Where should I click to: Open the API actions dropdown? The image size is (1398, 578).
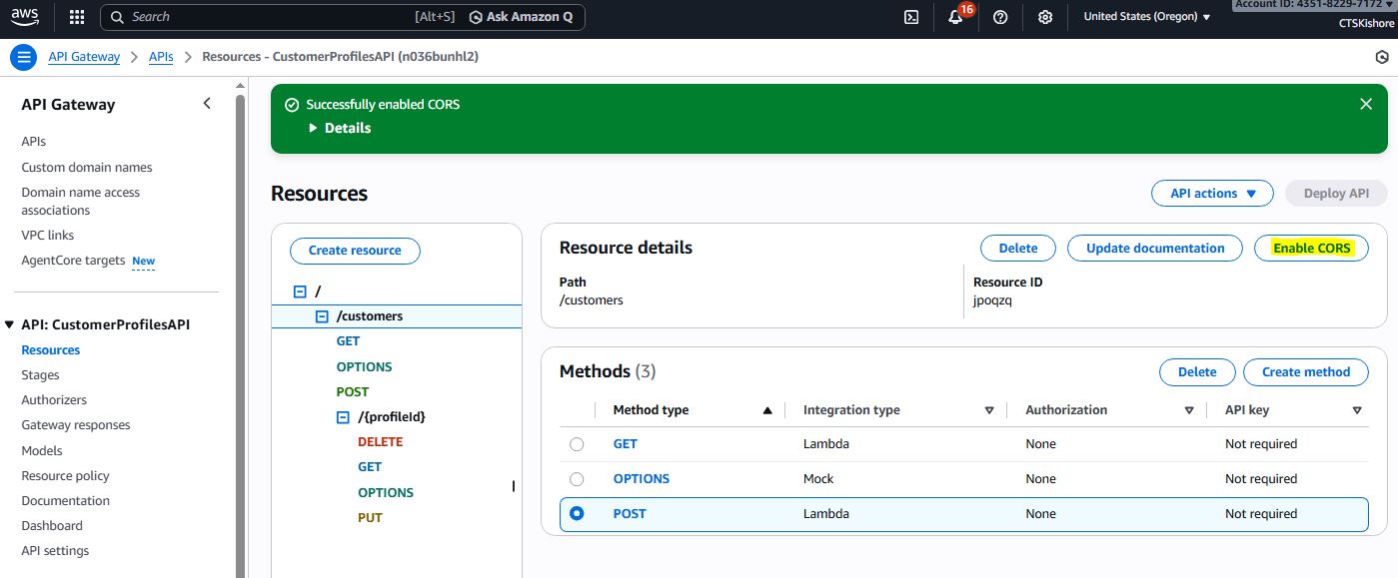[x=1212, y=194]
